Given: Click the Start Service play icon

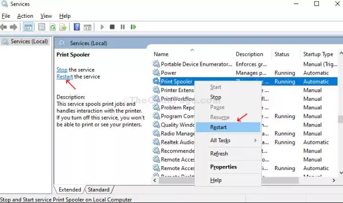Looking at the screenshot, I should 102,27.
